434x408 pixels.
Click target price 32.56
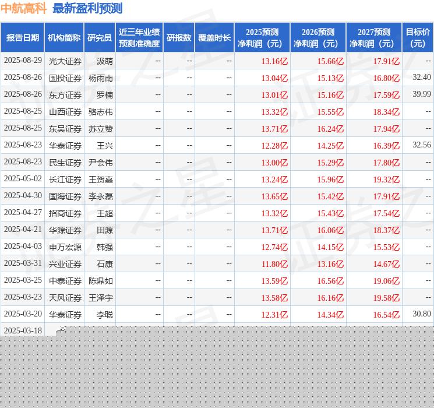point(422,145)
